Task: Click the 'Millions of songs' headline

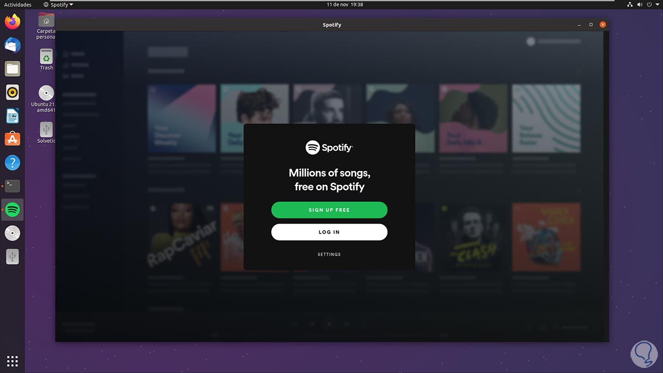Action: [329, 180]
